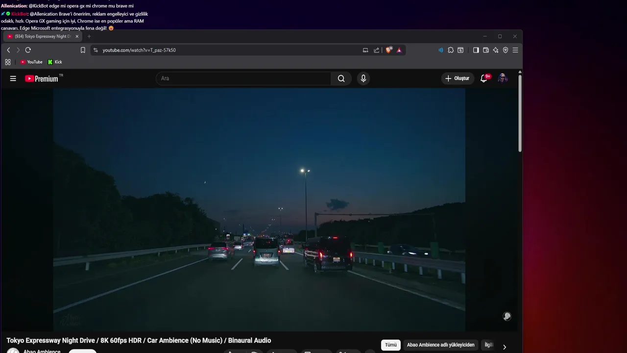This screenshot has height=353, width=627.
Task: Click the Oluştur create button
Action: pyautogui.click(x=457, y=78)
